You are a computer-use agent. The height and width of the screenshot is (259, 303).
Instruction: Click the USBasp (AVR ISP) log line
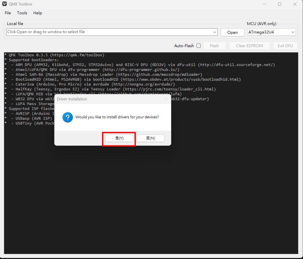click(28, 118)
